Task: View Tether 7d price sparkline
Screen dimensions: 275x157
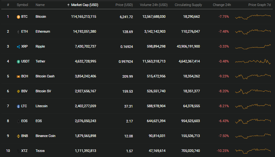Action: click(x=253, y=62)
